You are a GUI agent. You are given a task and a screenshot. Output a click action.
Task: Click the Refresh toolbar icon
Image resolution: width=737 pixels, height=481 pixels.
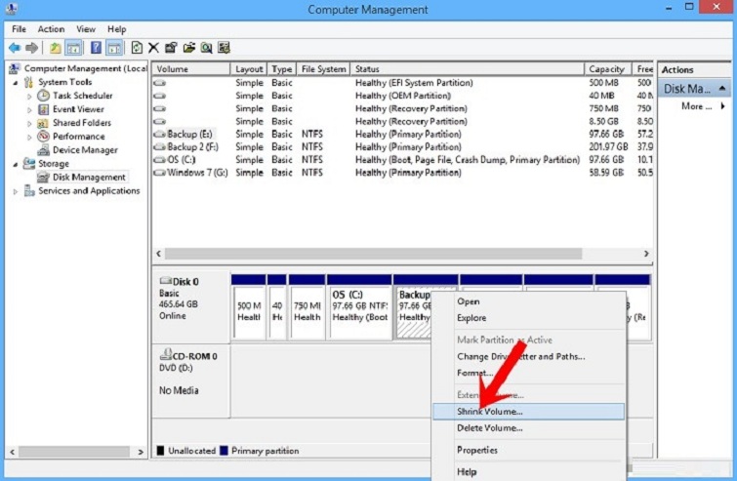click(138, 47)
